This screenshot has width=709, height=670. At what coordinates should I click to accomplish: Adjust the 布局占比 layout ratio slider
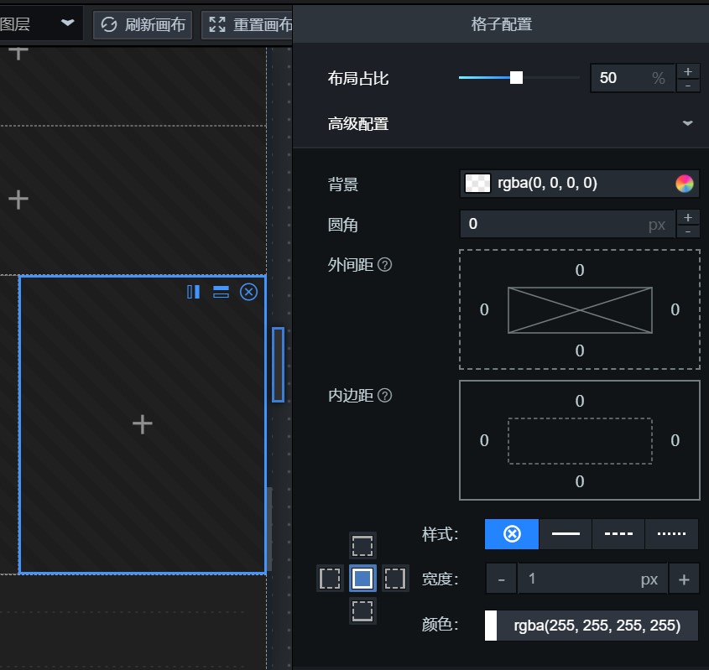pos(516,78)
